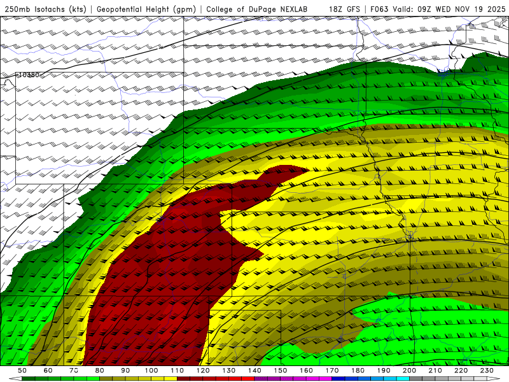The height and width of the screenshot is (382, 509).
Task: Select the bright red swatch left of 140
Action: (x=248, y=378)
